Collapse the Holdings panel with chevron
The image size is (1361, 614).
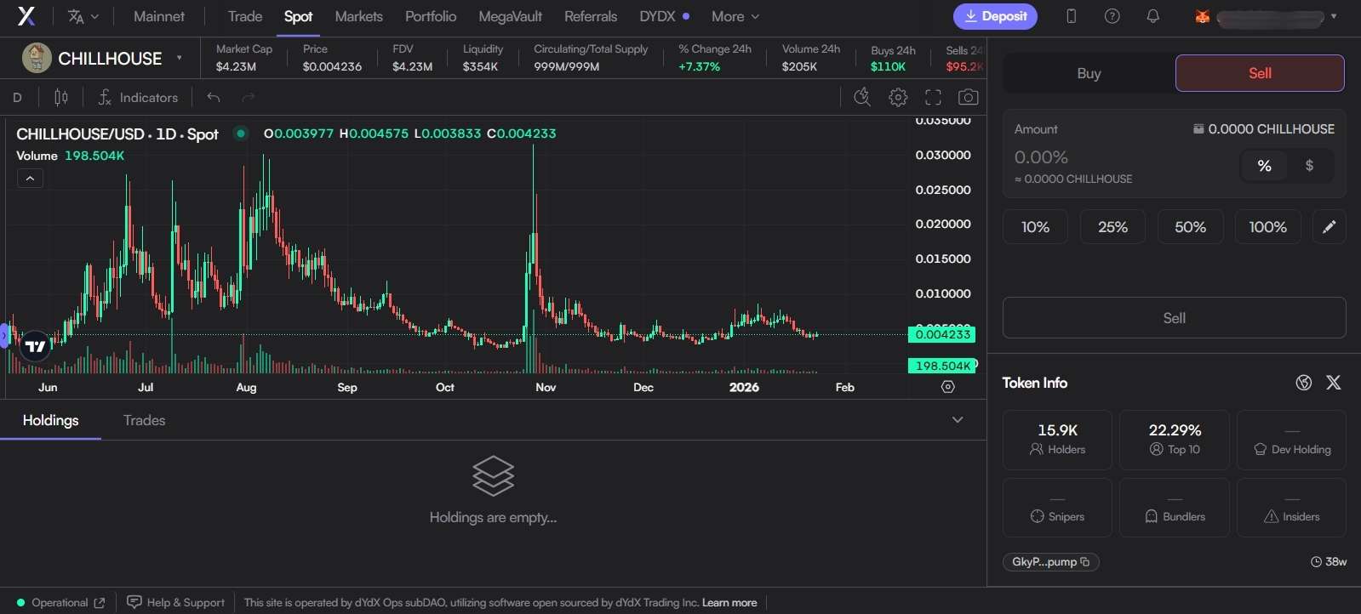pos(958,420)
